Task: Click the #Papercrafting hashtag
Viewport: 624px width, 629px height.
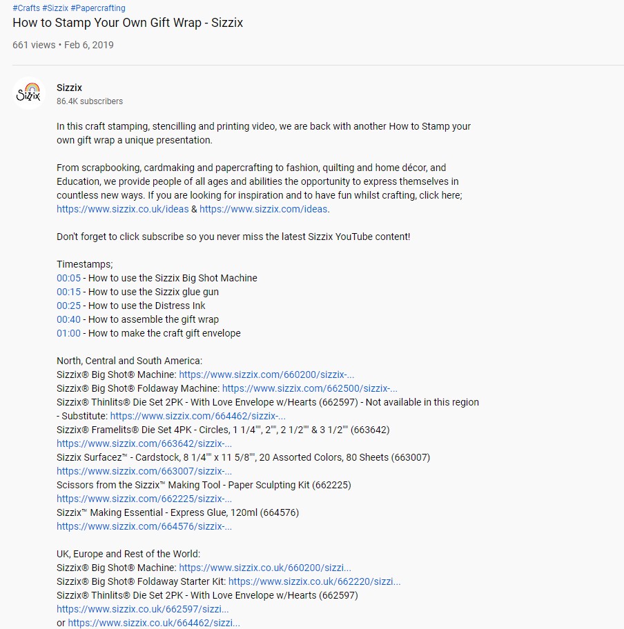Action: pos(98,8)
